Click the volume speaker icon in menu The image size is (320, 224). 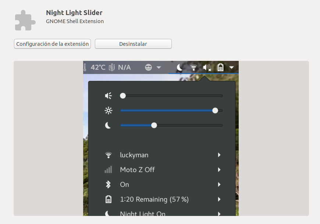109,96
